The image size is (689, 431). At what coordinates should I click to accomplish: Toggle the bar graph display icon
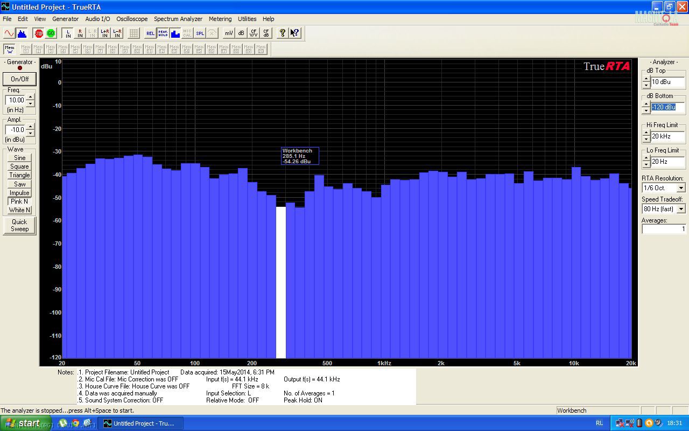click(x=175, y=33)
